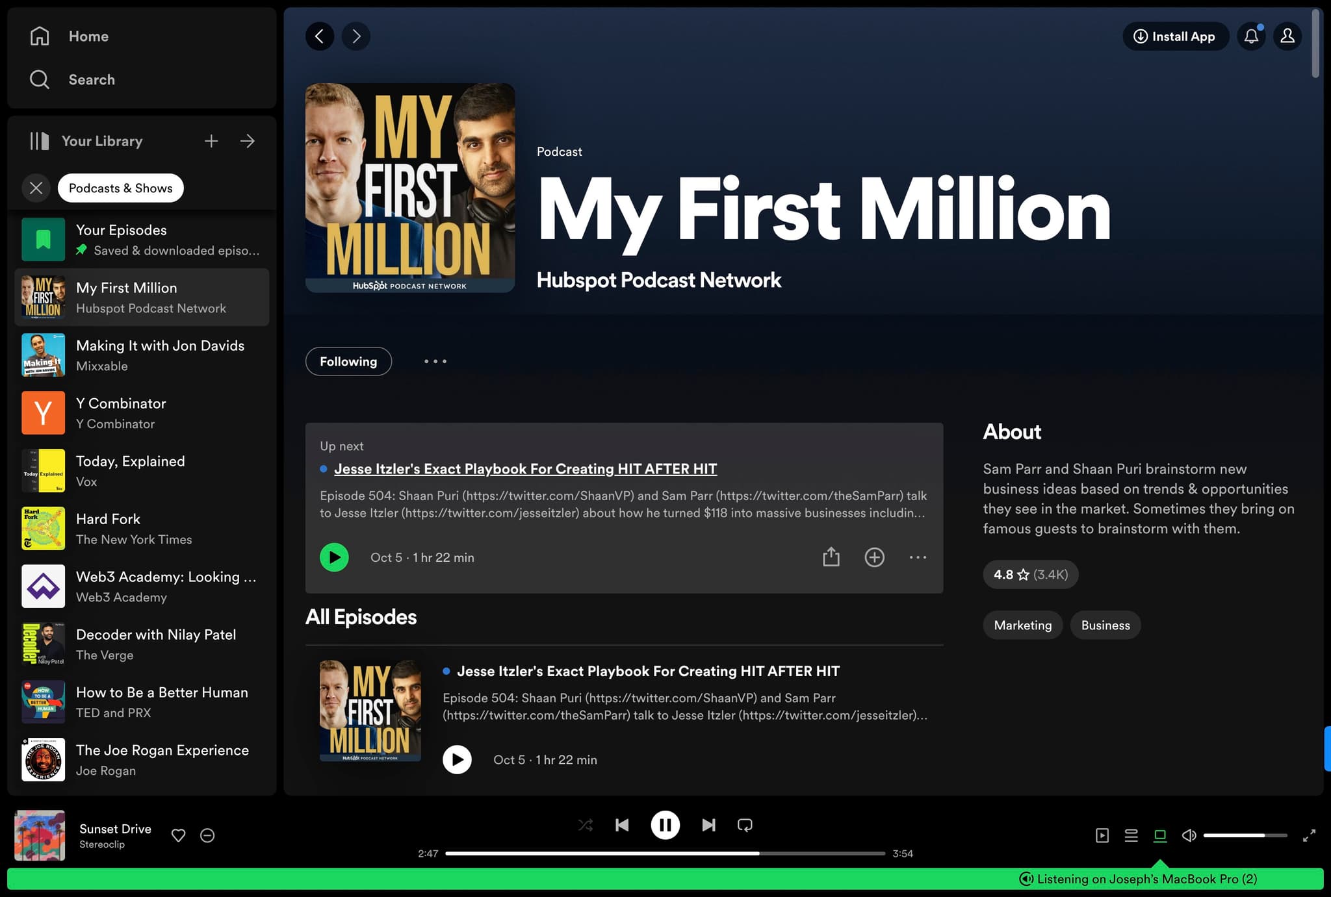The height and width of the screenshot is (897, 1331).
Task: Toggle repeat mode
Action: (745, 825)
